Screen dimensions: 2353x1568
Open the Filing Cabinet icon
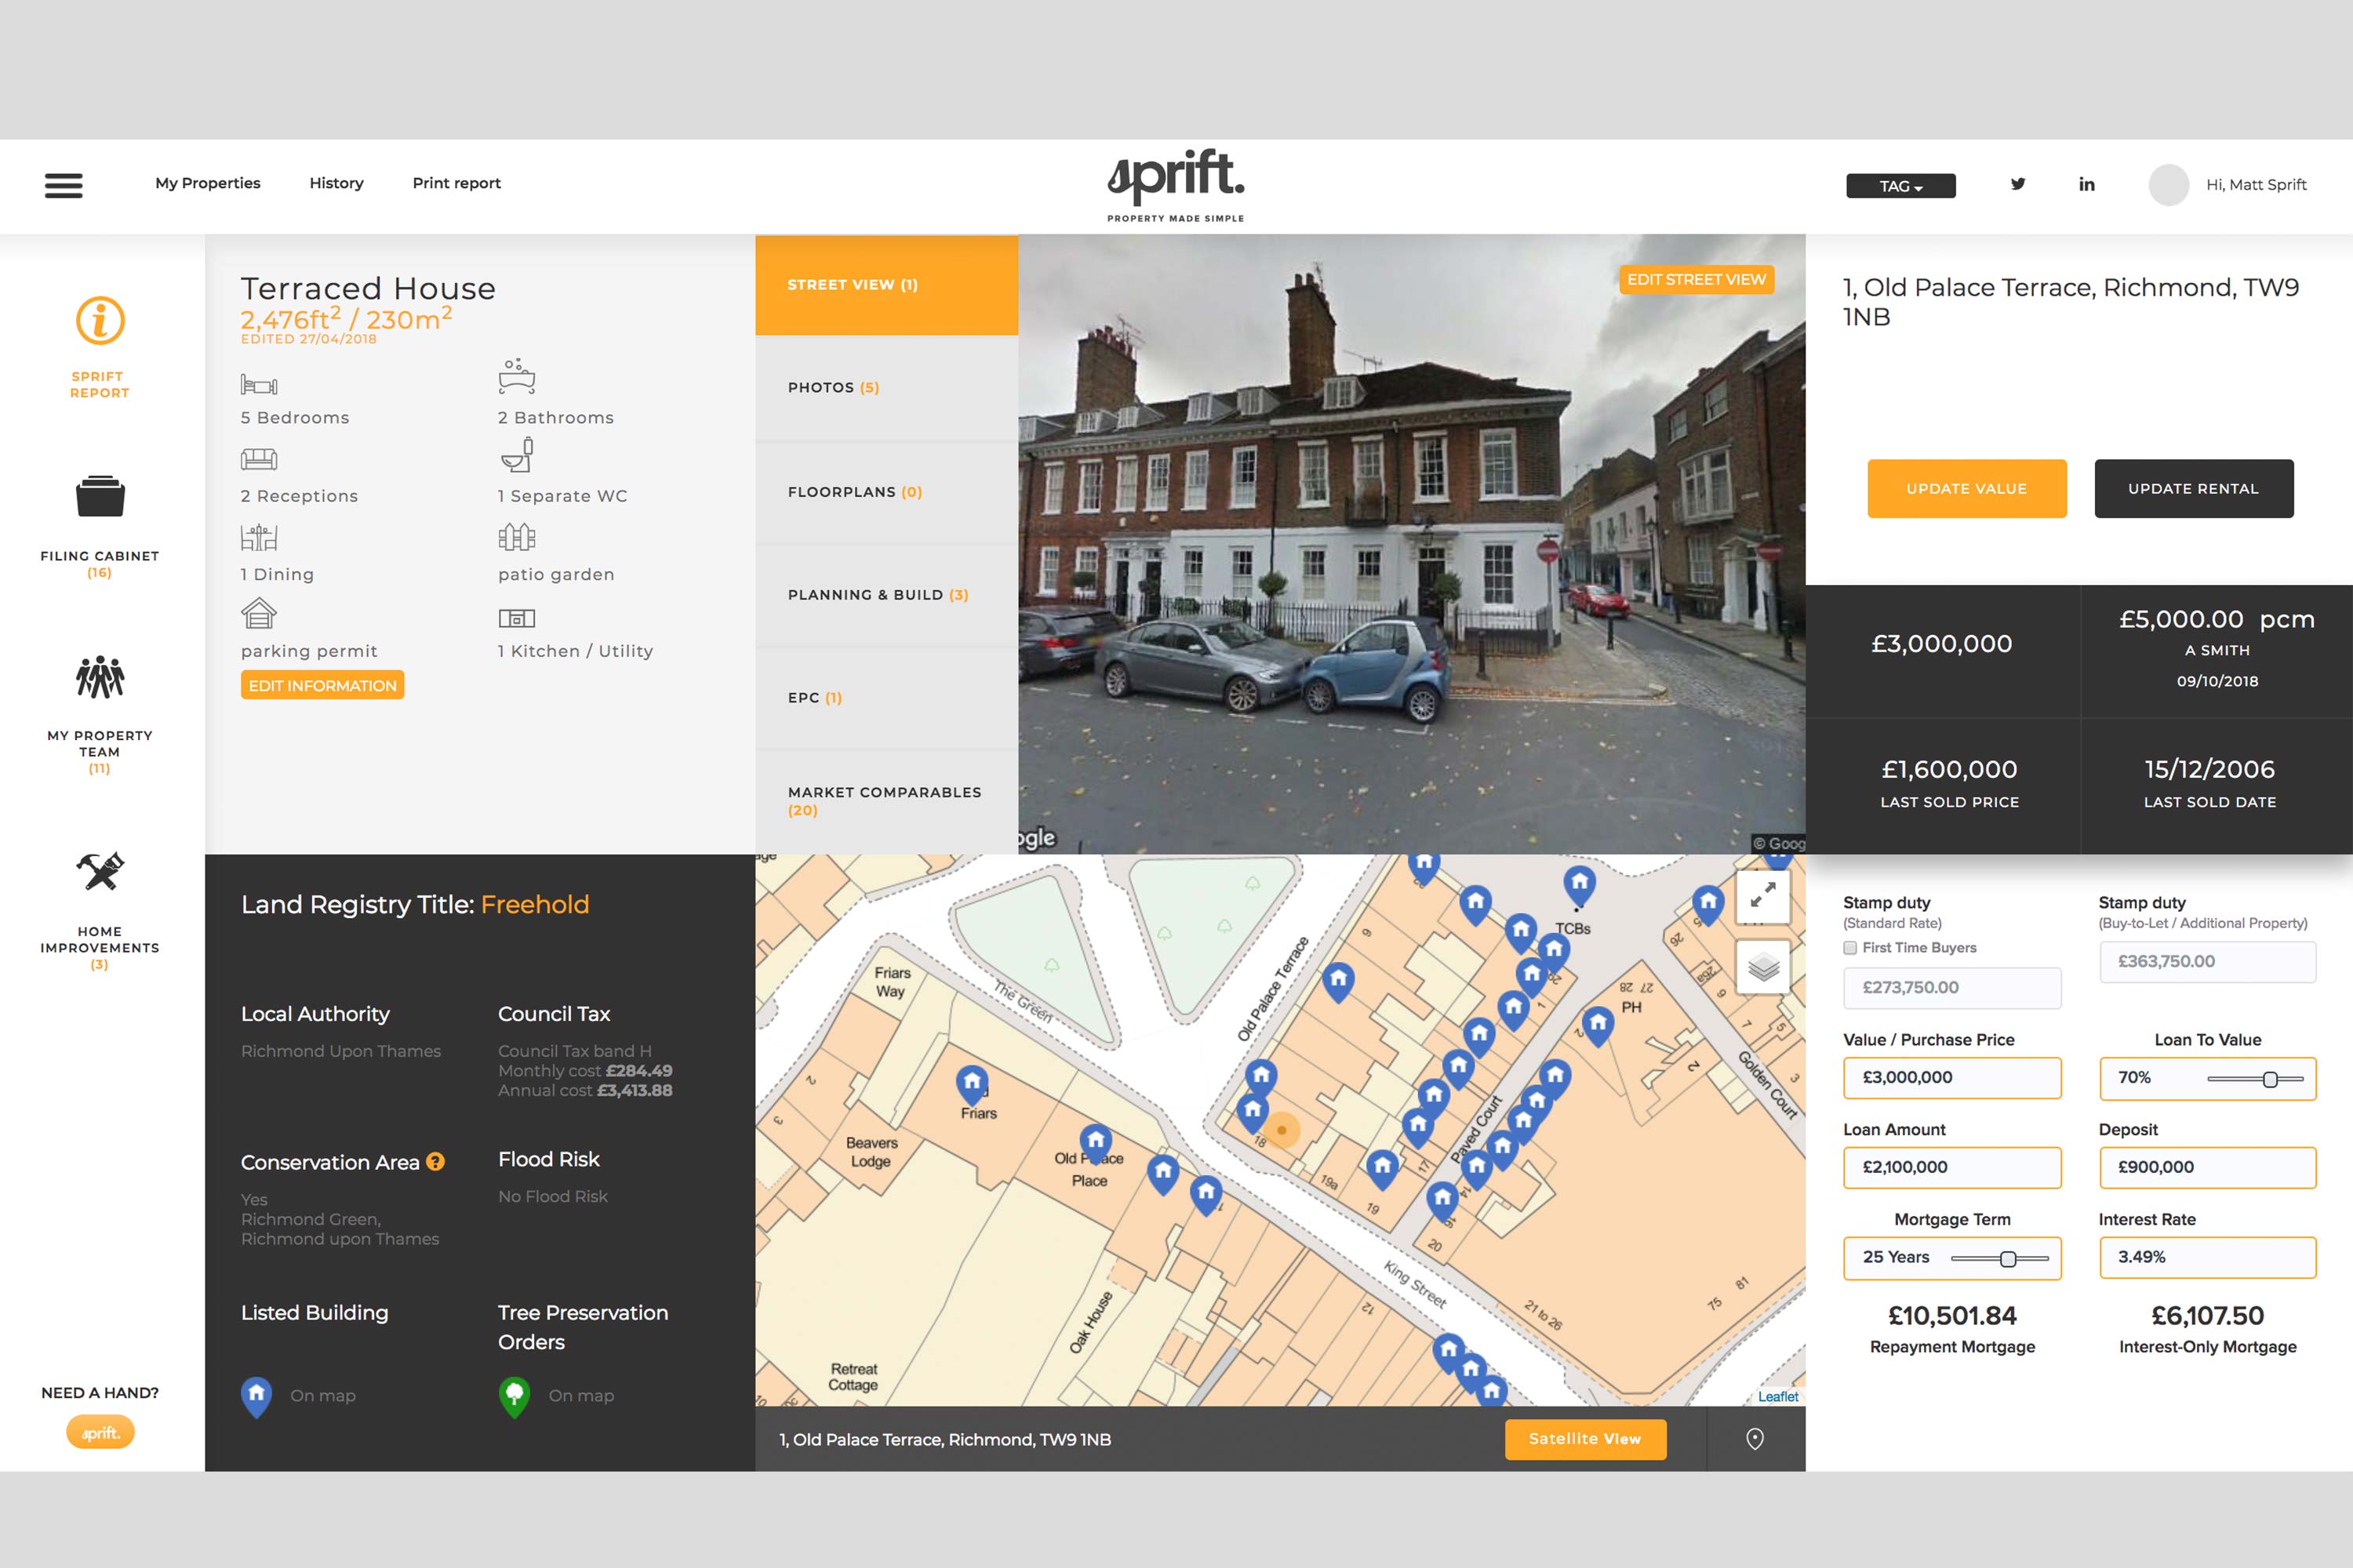[100, 496]
